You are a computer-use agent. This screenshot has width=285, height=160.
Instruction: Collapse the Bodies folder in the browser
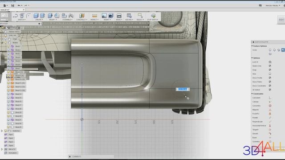point(2,43)
